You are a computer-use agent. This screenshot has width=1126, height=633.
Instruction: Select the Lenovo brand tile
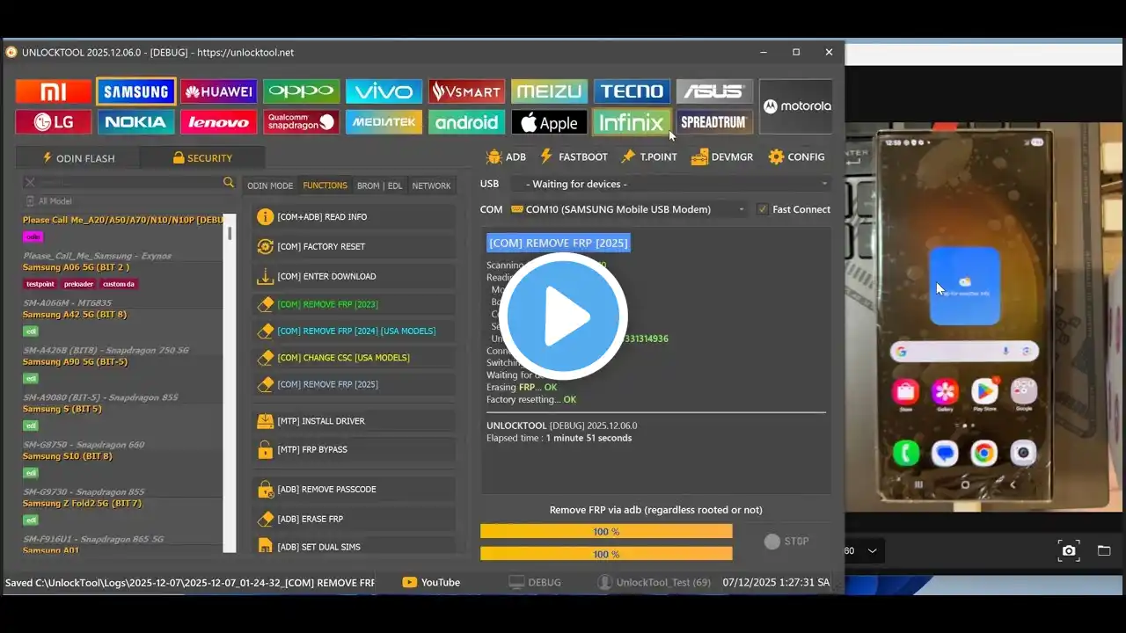[x=218, y=122]
